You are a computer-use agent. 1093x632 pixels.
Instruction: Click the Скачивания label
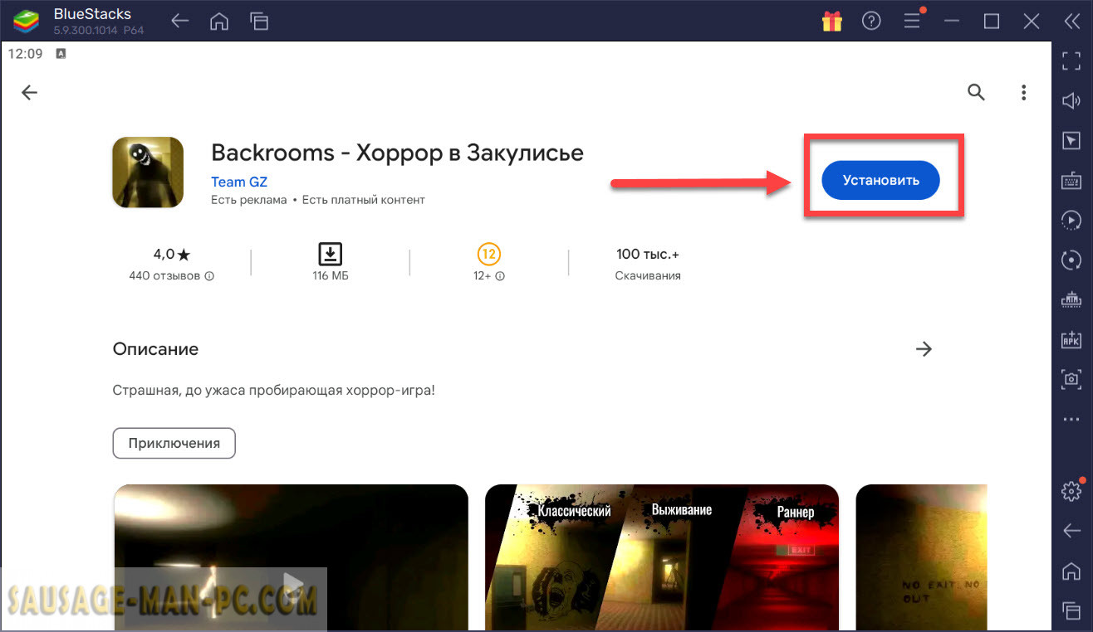(x=648, y=276)
